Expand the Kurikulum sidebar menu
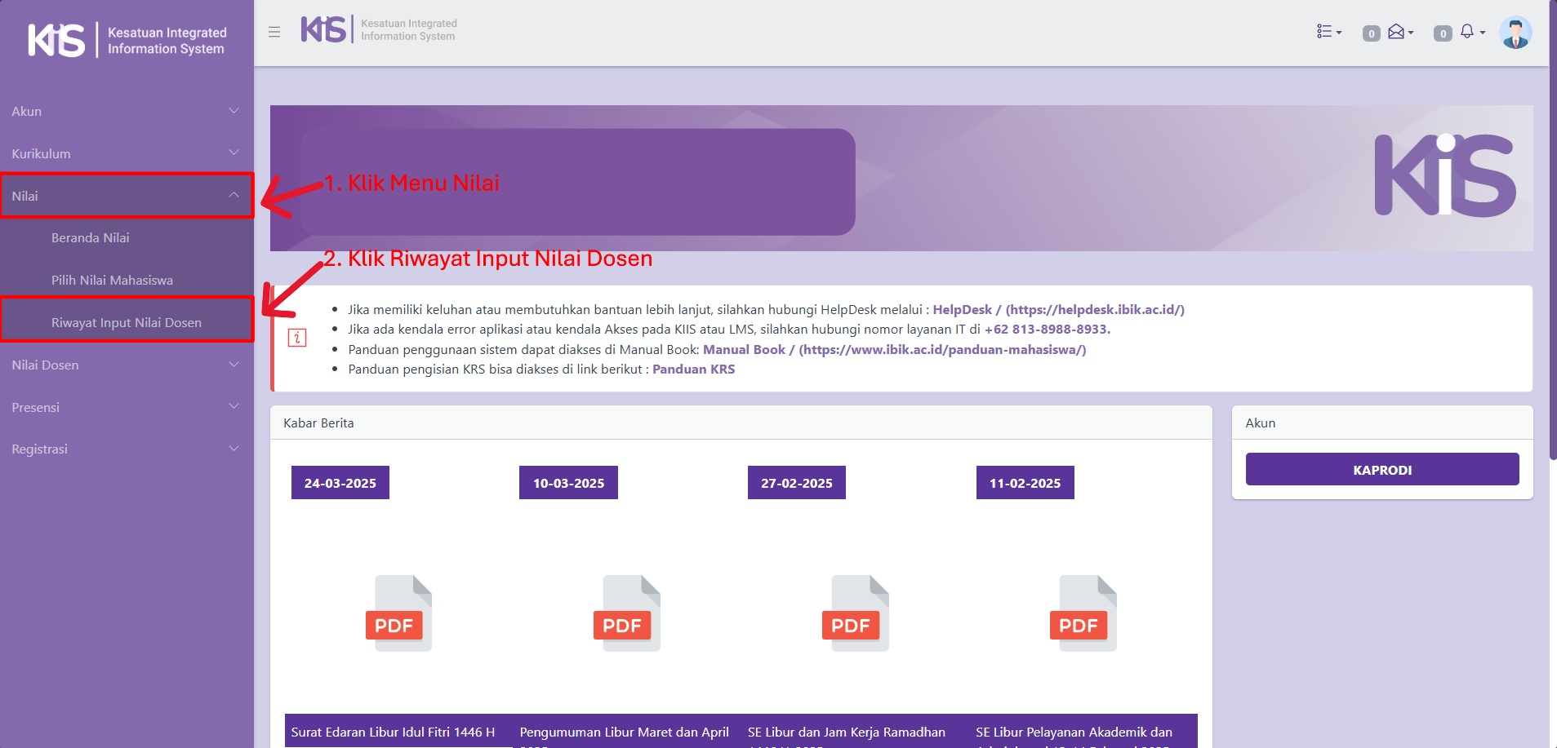 click(x=127, y=153)
